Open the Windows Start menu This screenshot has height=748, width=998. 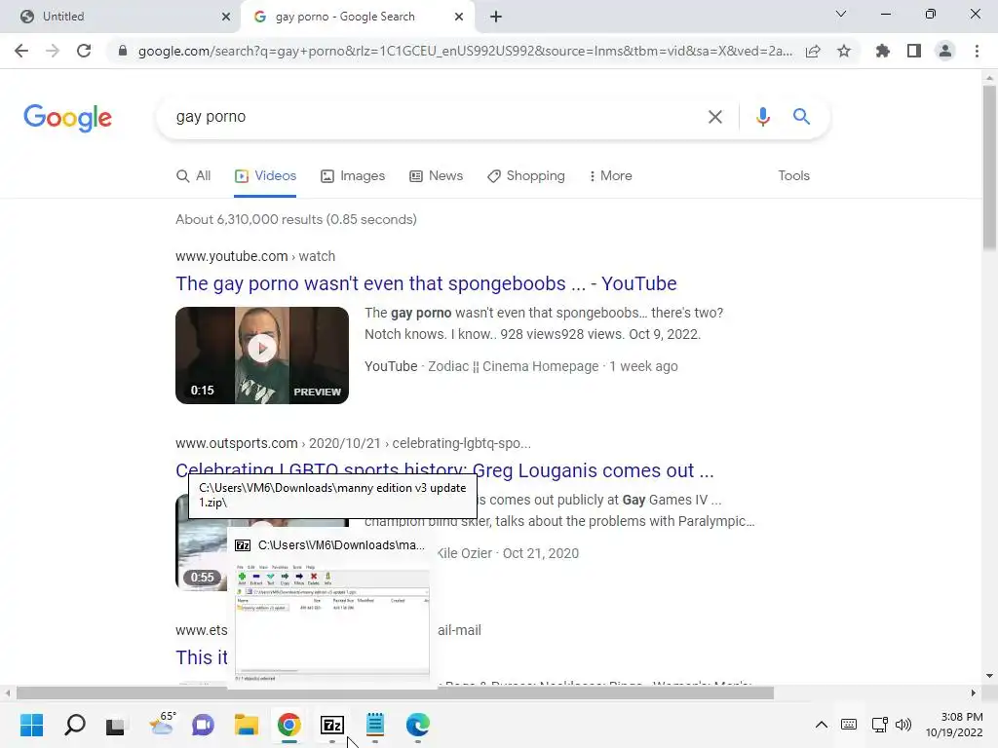[x=32, y=725]
